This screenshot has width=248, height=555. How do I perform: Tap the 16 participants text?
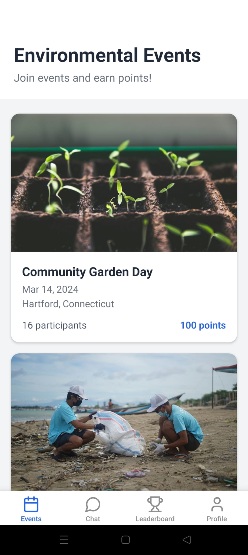(54, 325)
